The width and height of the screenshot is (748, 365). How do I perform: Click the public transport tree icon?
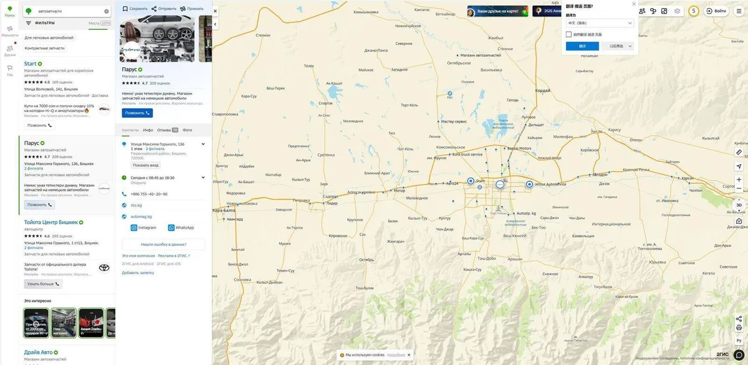(653, 11)
